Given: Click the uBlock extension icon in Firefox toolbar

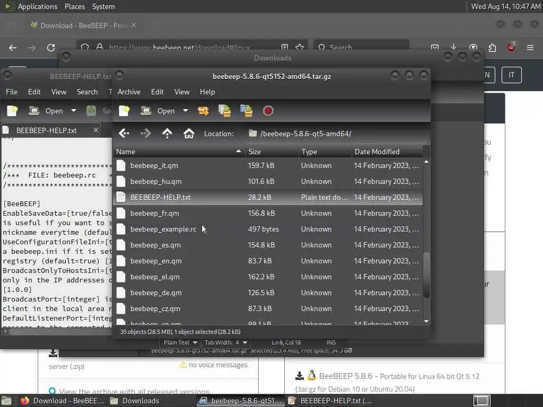Looking at the screenshot, I should 511,47.
